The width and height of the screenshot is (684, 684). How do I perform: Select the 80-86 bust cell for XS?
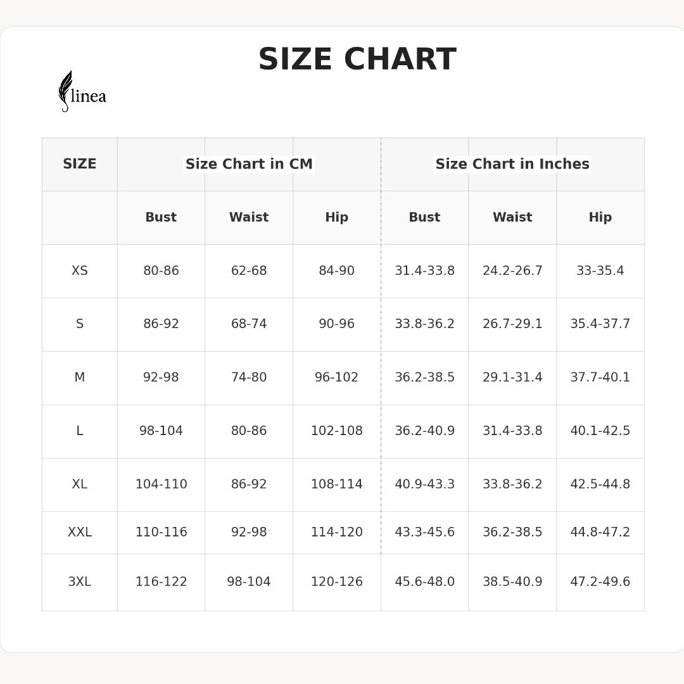[161, 271]
